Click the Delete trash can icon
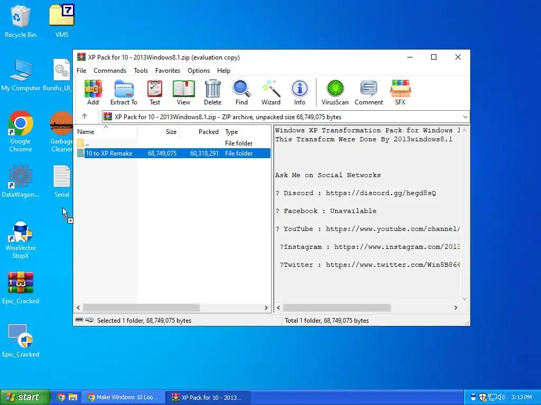The height and width of the screenshot is (405, 541). click(212, 92)
